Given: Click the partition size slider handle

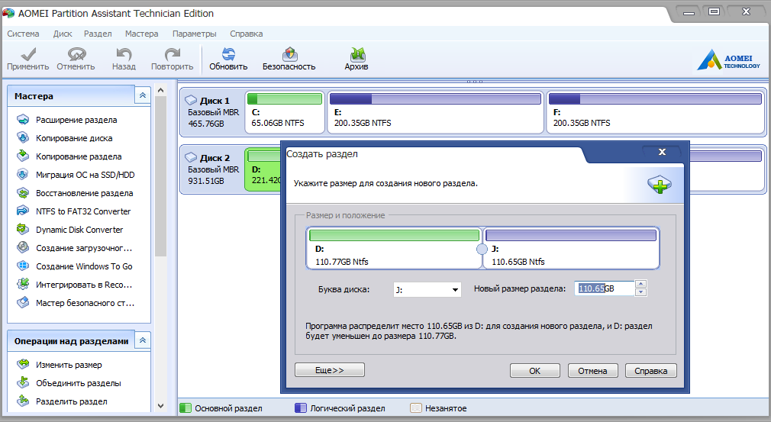Looking at the screenshot, I should pyautogui.click(x=482, y=249).
